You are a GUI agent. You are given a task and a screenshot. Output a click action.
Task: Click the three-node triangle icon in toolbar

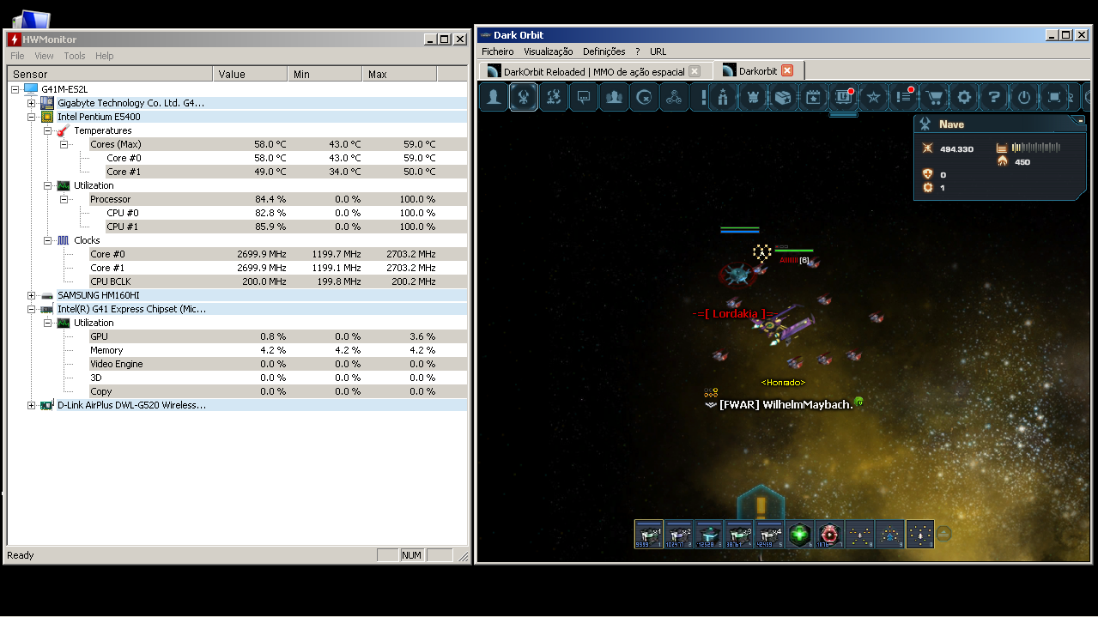pos(674,97)
